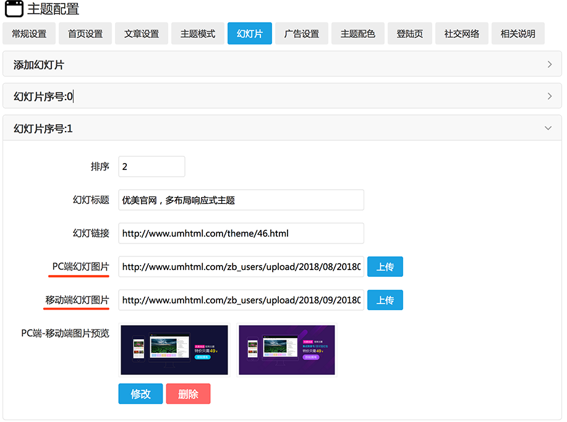Switch to the 常规设置 tab
The width and height of the screenshot is (567, 422).
pyautogui.click(x=29, y=34)
